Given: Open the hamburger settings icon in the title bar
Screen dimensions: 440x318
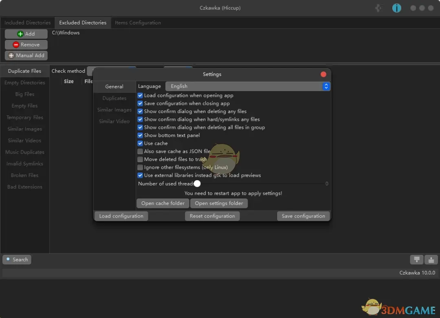Looking at the screenshot, I should coord(378,8).
